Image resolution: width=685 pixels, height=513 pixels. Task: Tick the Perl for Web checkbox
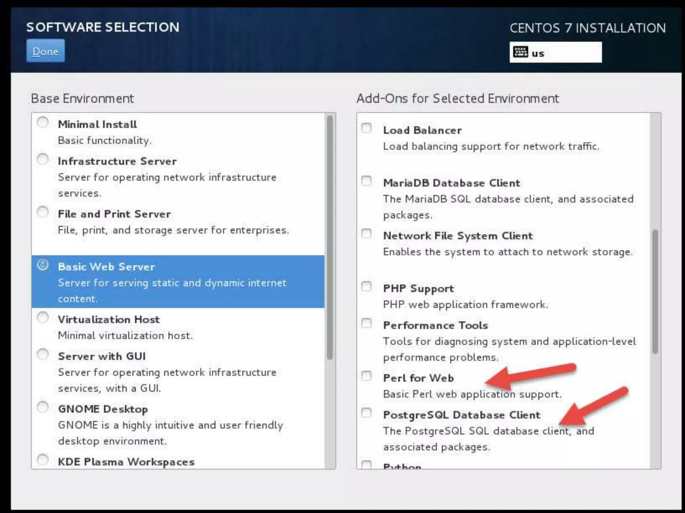(367, 376)
